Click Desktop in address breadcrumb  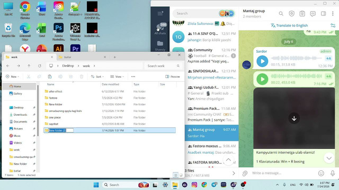(x=68, y=66)
